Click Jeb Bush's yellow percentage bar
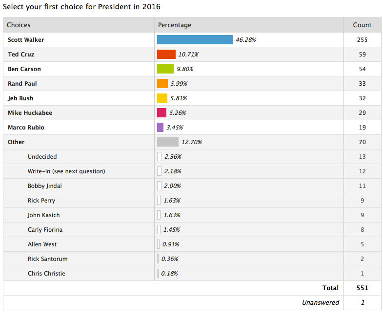383x315 pixels. pyautogui.click(x=162, y=98)
